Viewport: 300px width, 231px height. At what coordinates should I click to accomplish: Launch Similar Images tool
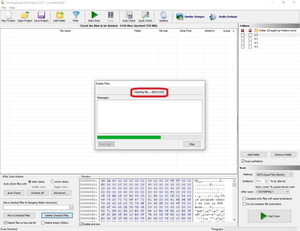click(x=190, y=17)
